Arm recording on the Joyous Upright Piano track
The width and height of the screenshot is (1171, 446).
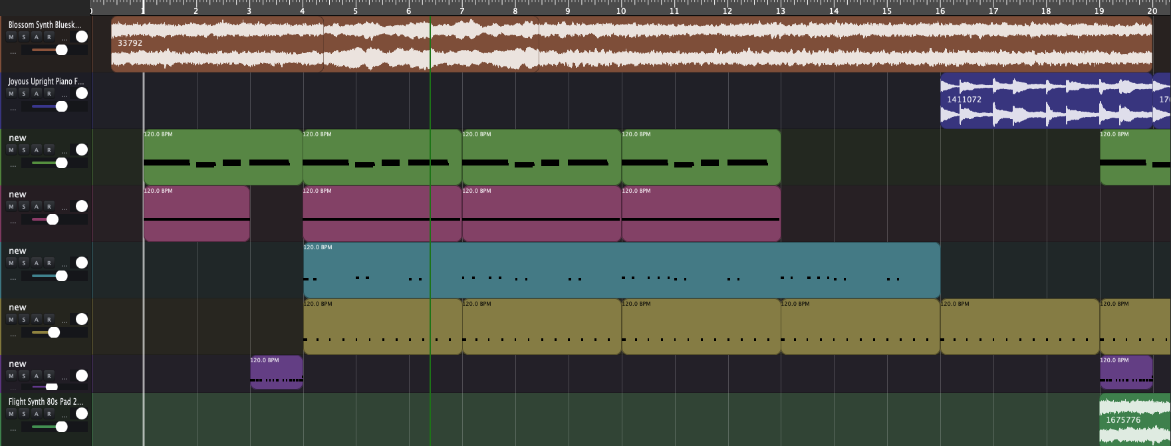coord(49,94)
